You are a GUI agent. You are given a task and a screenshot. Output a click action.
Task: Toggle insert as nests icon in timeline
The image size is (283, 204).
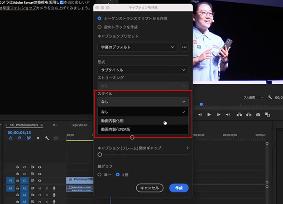point(11,138)
